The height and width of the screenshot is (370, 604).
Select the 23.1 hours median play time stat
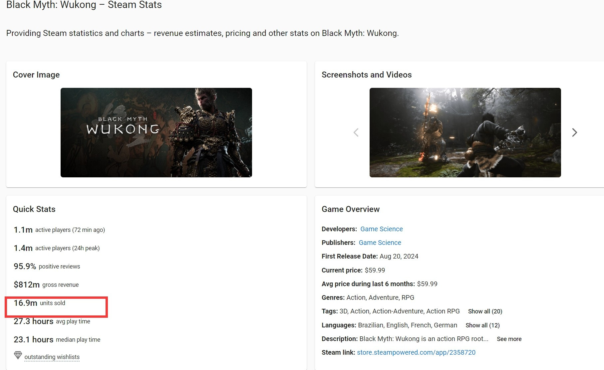point(57,340)
